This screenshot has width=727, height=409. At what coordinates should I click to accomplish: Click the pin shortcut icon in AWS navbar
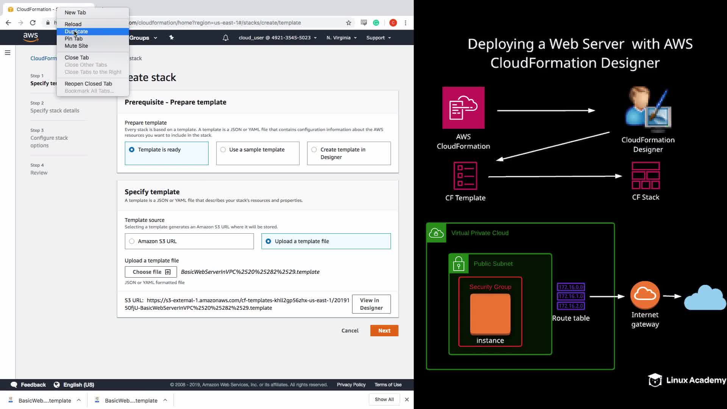[x=172, y=37]
